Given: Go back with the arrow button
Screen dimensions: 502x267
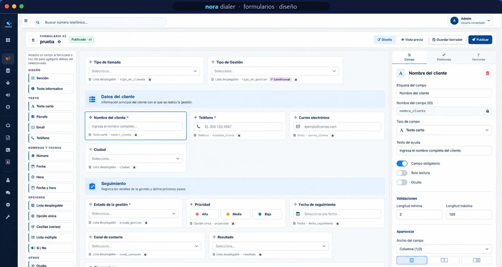Looking at the screenshot, I should pos(33,40).
